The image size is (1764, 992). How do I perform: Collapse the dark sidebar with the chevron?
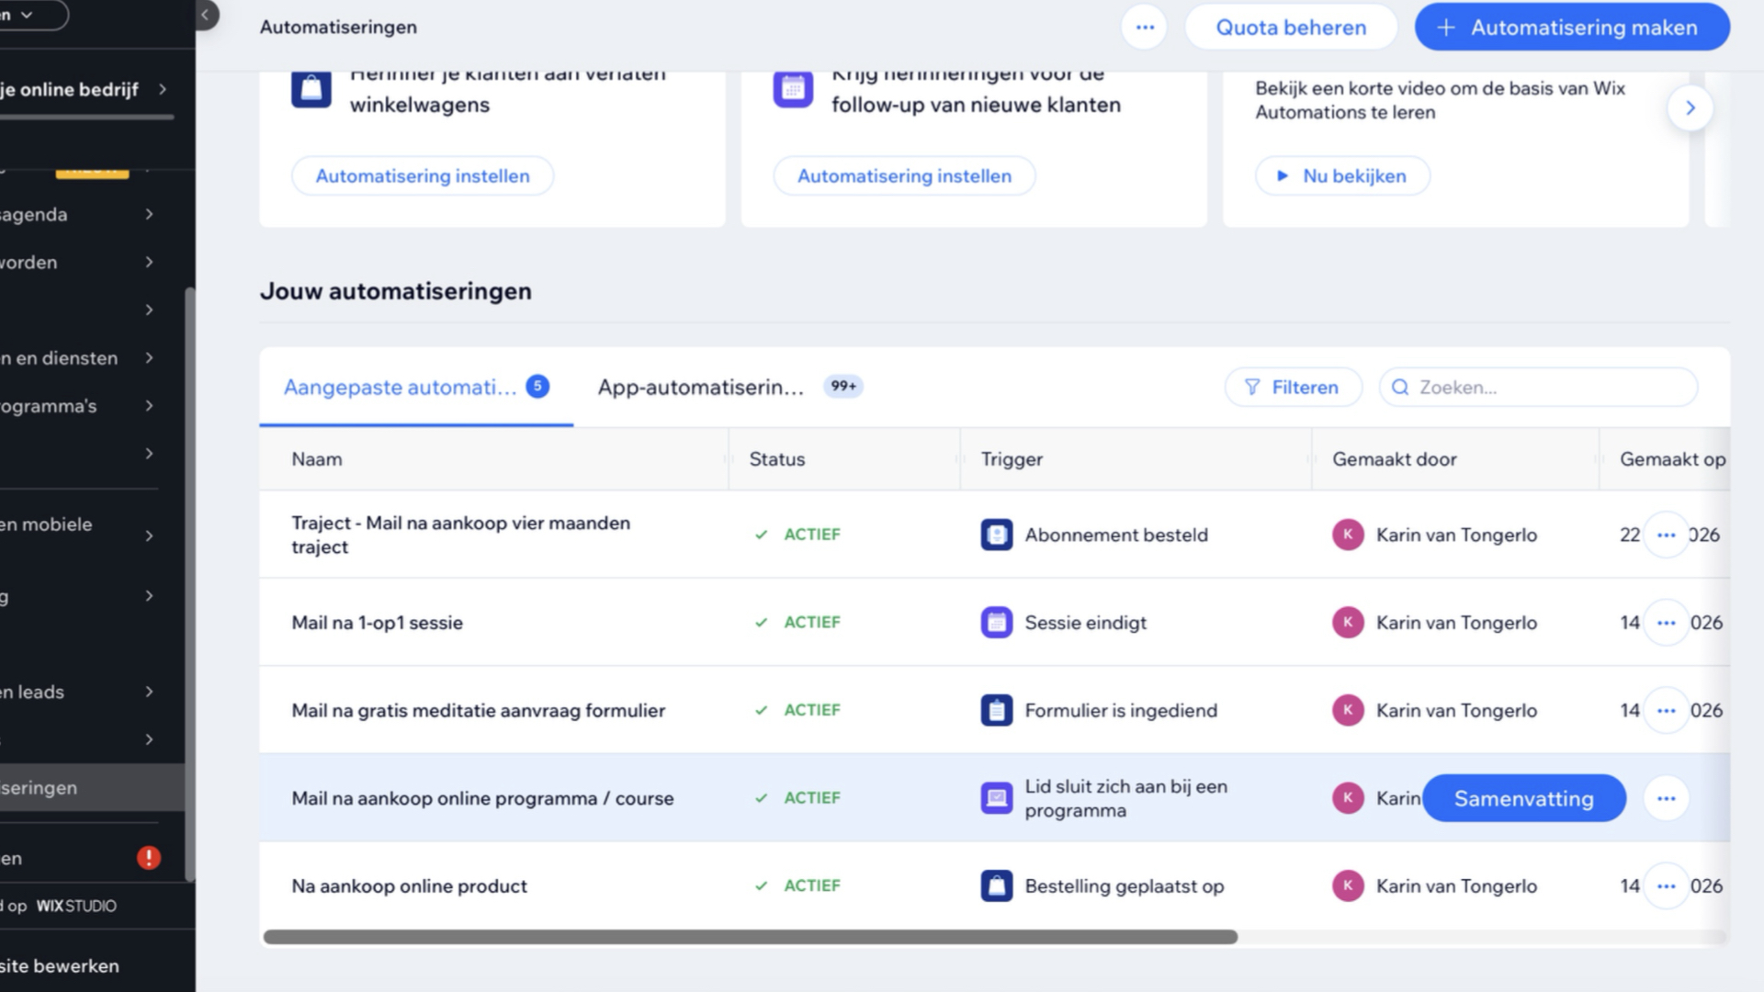coord(204,16)
